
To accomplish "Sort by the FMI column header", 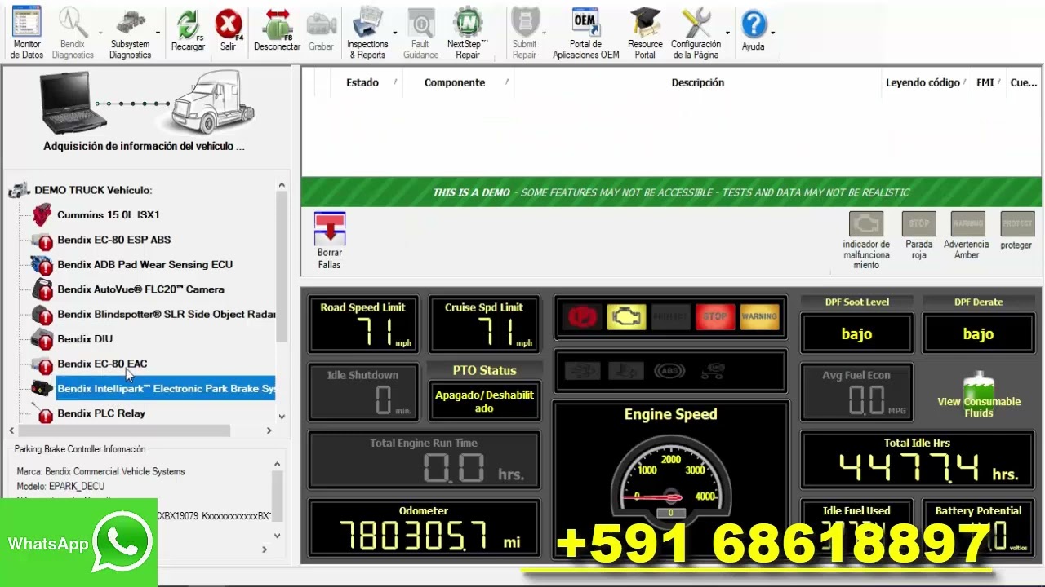I will click(985, 82).
